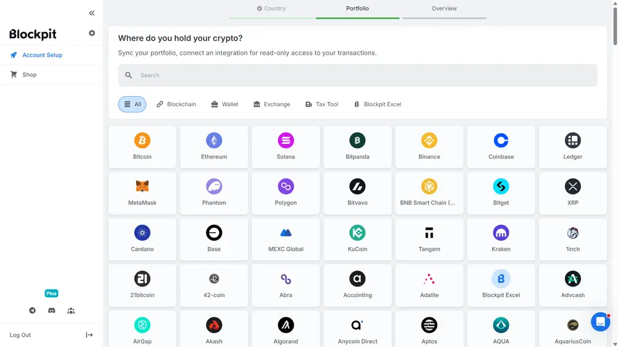Select the Base blockchain card
The width and height of the screenshot is (618, 347).
214,239
